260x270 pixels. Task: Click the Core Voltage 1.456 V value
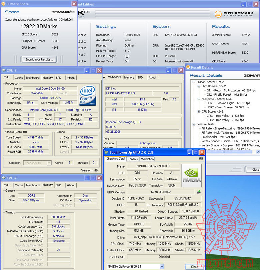pos(68,103)
